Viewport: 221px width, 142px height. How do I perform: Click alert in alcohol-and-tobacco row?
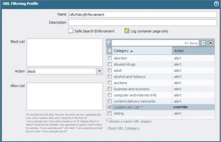coord(178,77)
